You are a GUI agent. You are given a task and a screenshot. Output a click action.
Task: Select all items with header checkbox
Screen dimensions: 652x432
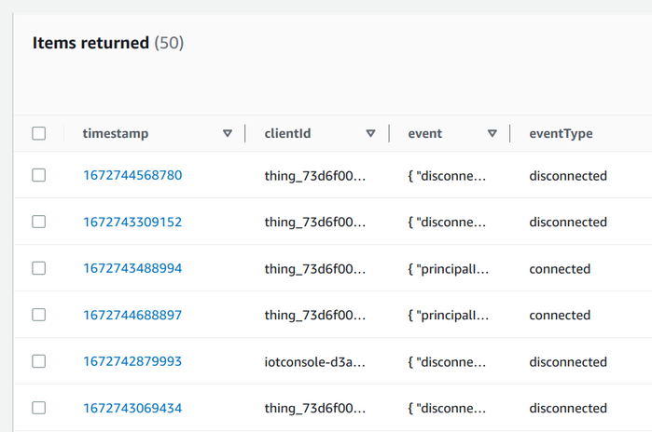(x=39, y=134)
